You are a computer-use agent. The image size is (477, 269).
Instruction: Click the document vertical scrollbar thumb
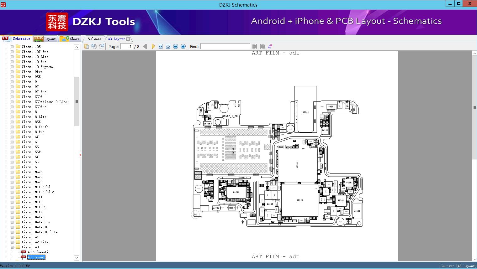click(474, 107)
